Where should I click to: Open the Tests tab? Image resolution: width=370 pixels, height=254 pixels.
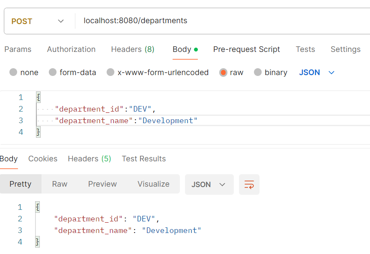click(305, 49)
